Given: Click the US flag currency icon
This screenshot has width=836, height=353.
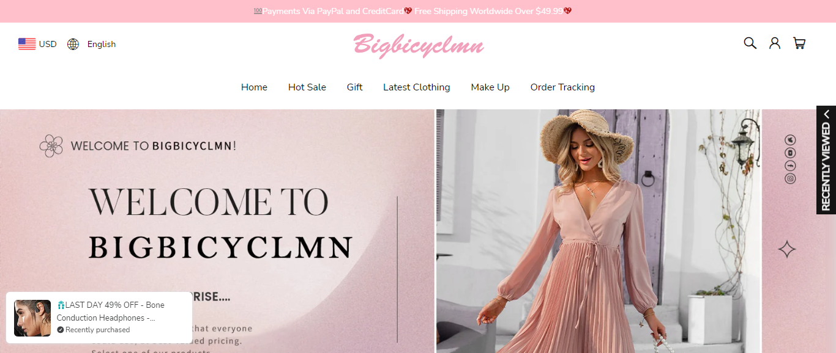Looking at the screenshot, I should (x=27, y=44).
